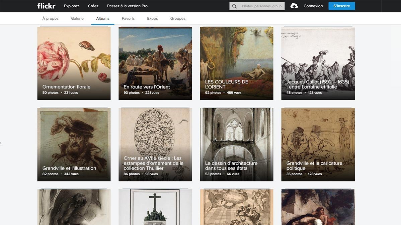Click the cloud upload icon

pos(294,6)
